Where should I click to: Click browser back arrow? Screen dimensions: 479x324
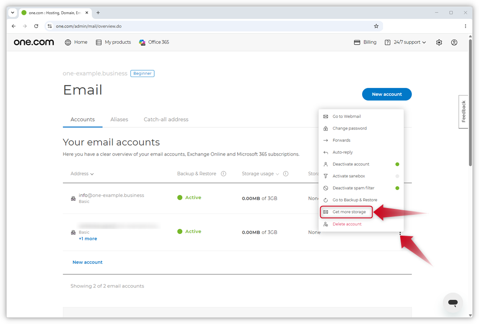pos(14,26)
